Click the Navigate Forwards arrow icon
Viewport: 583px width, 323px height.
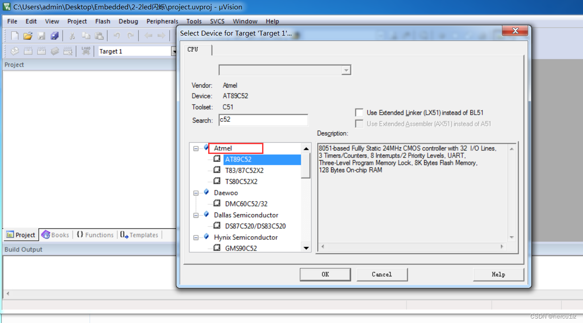pos(162,36)
